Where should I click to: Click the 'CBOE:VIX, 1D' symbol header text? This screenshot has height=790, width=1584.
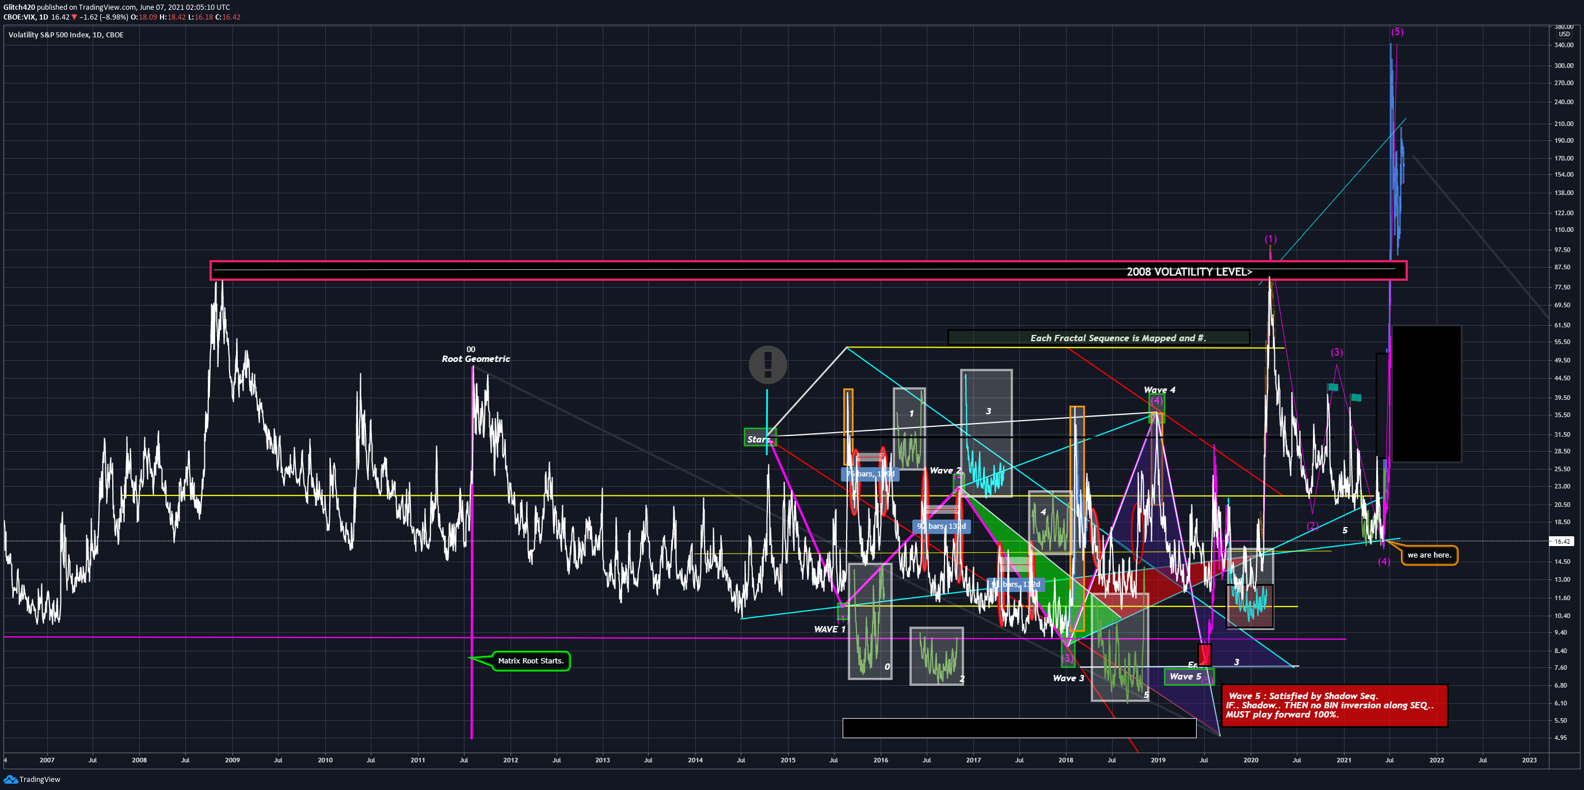click(x=26, y=17)
